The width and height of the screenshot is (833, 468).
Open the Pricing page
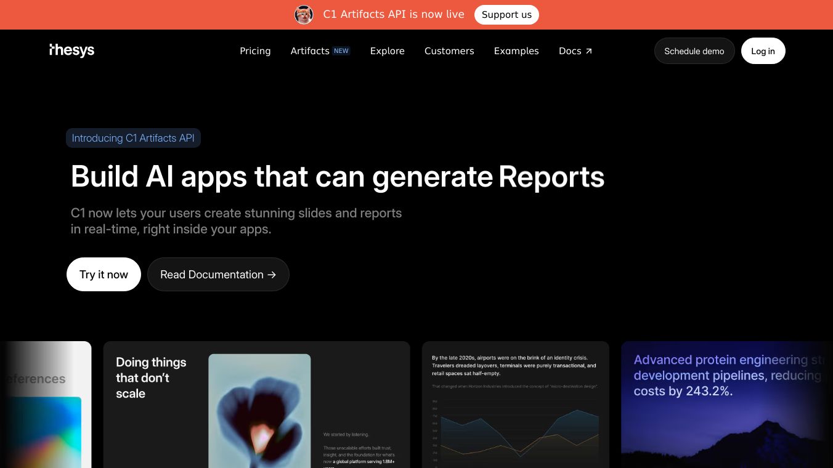pyautogui.click(x=255, y=51)
